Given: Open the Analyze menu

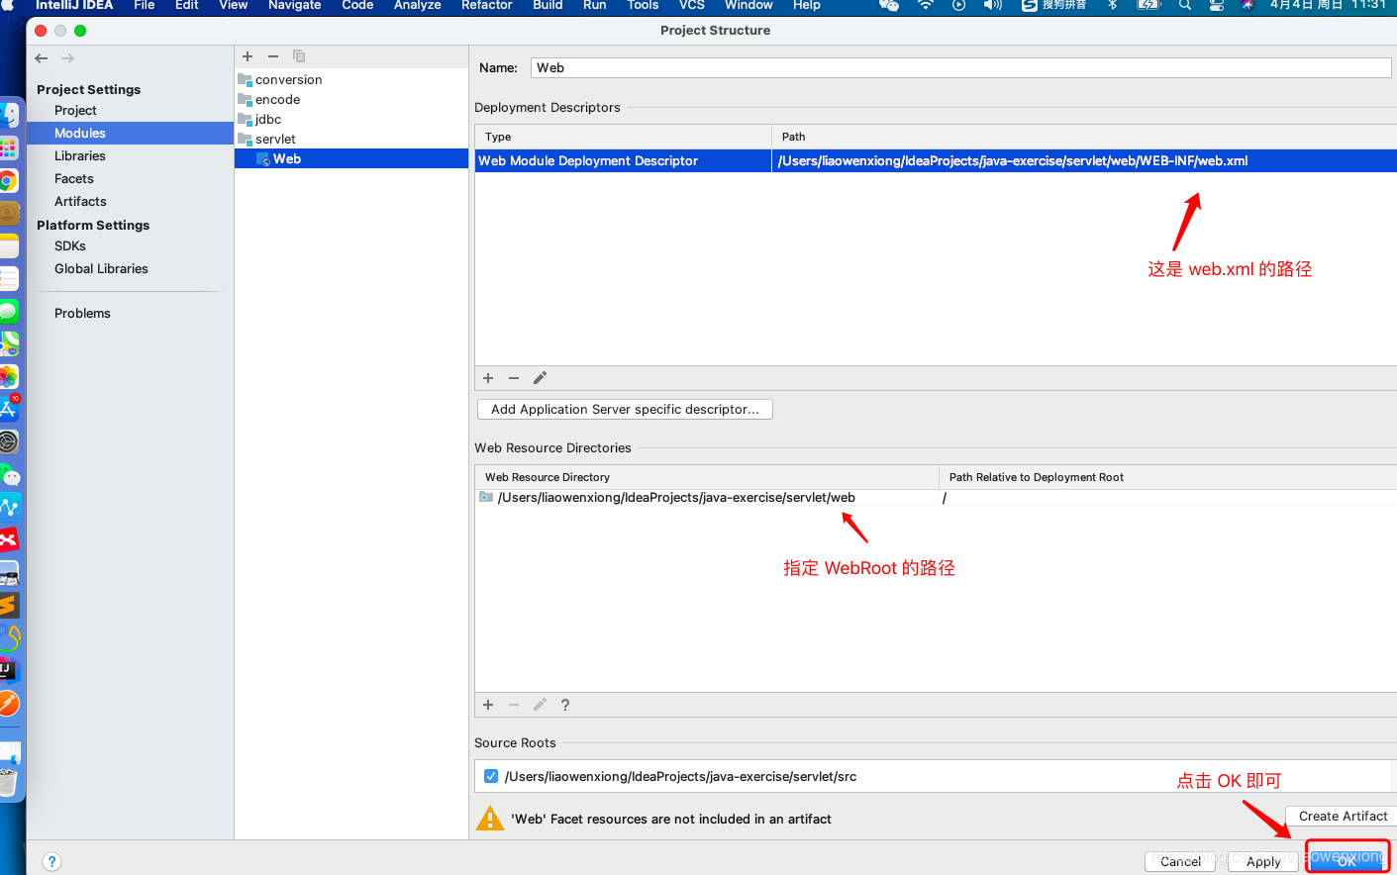Looking at the screenshot, I should pos(418,5).
